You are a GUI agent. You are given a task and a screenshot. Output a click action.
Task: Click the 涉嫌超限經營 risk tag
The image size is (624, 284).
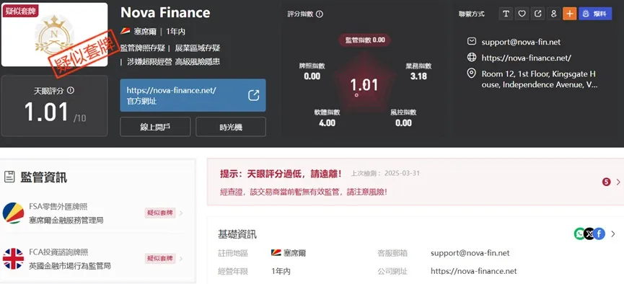pyautogui.click(x=149, y=62)
